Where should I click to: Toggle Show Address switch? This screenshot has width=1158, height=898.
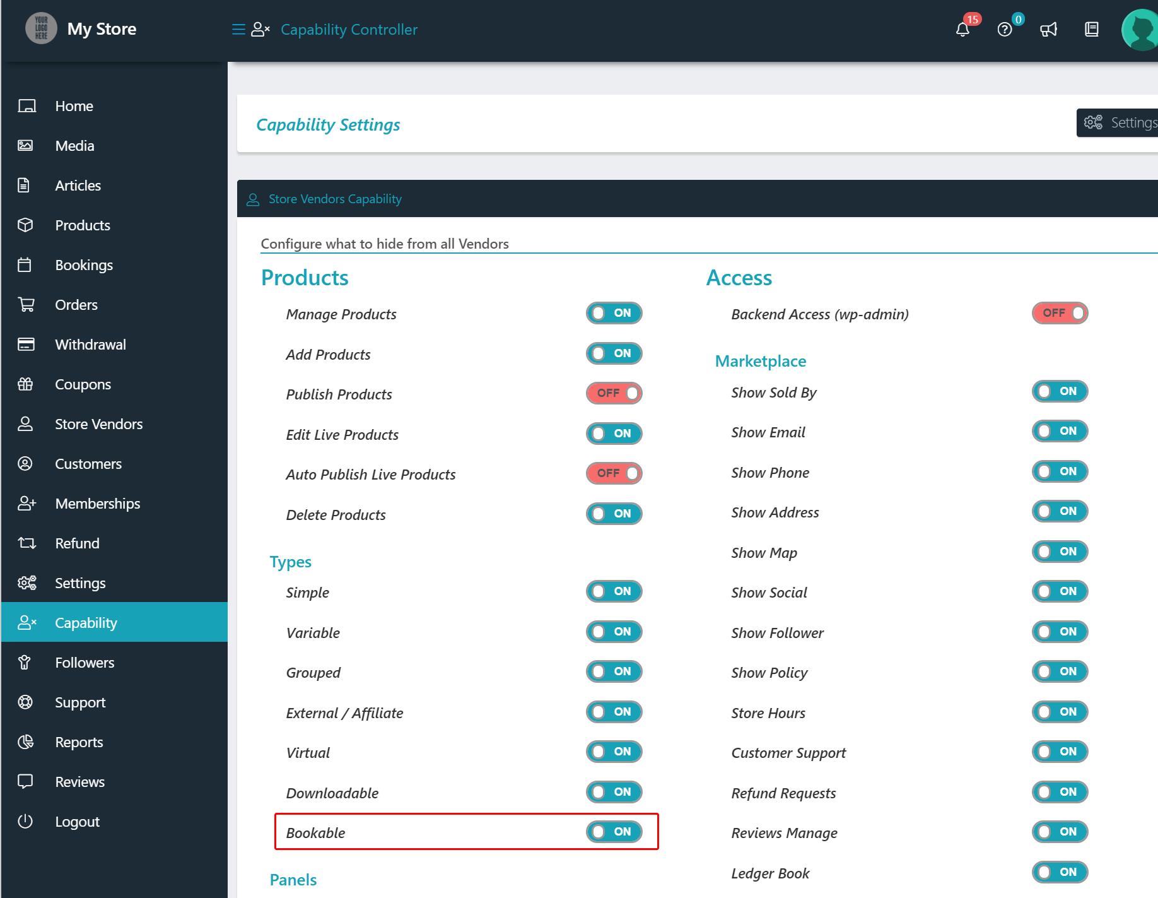pyautogui.click(x=1060, y=511)
